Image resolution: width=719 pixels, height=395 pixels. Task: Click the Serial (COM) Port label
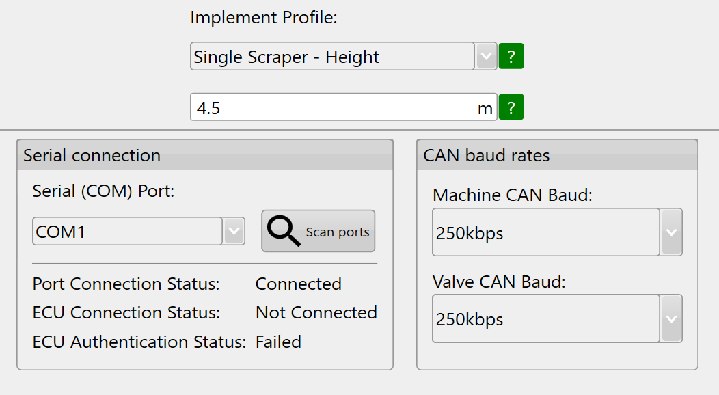point(104,191)
